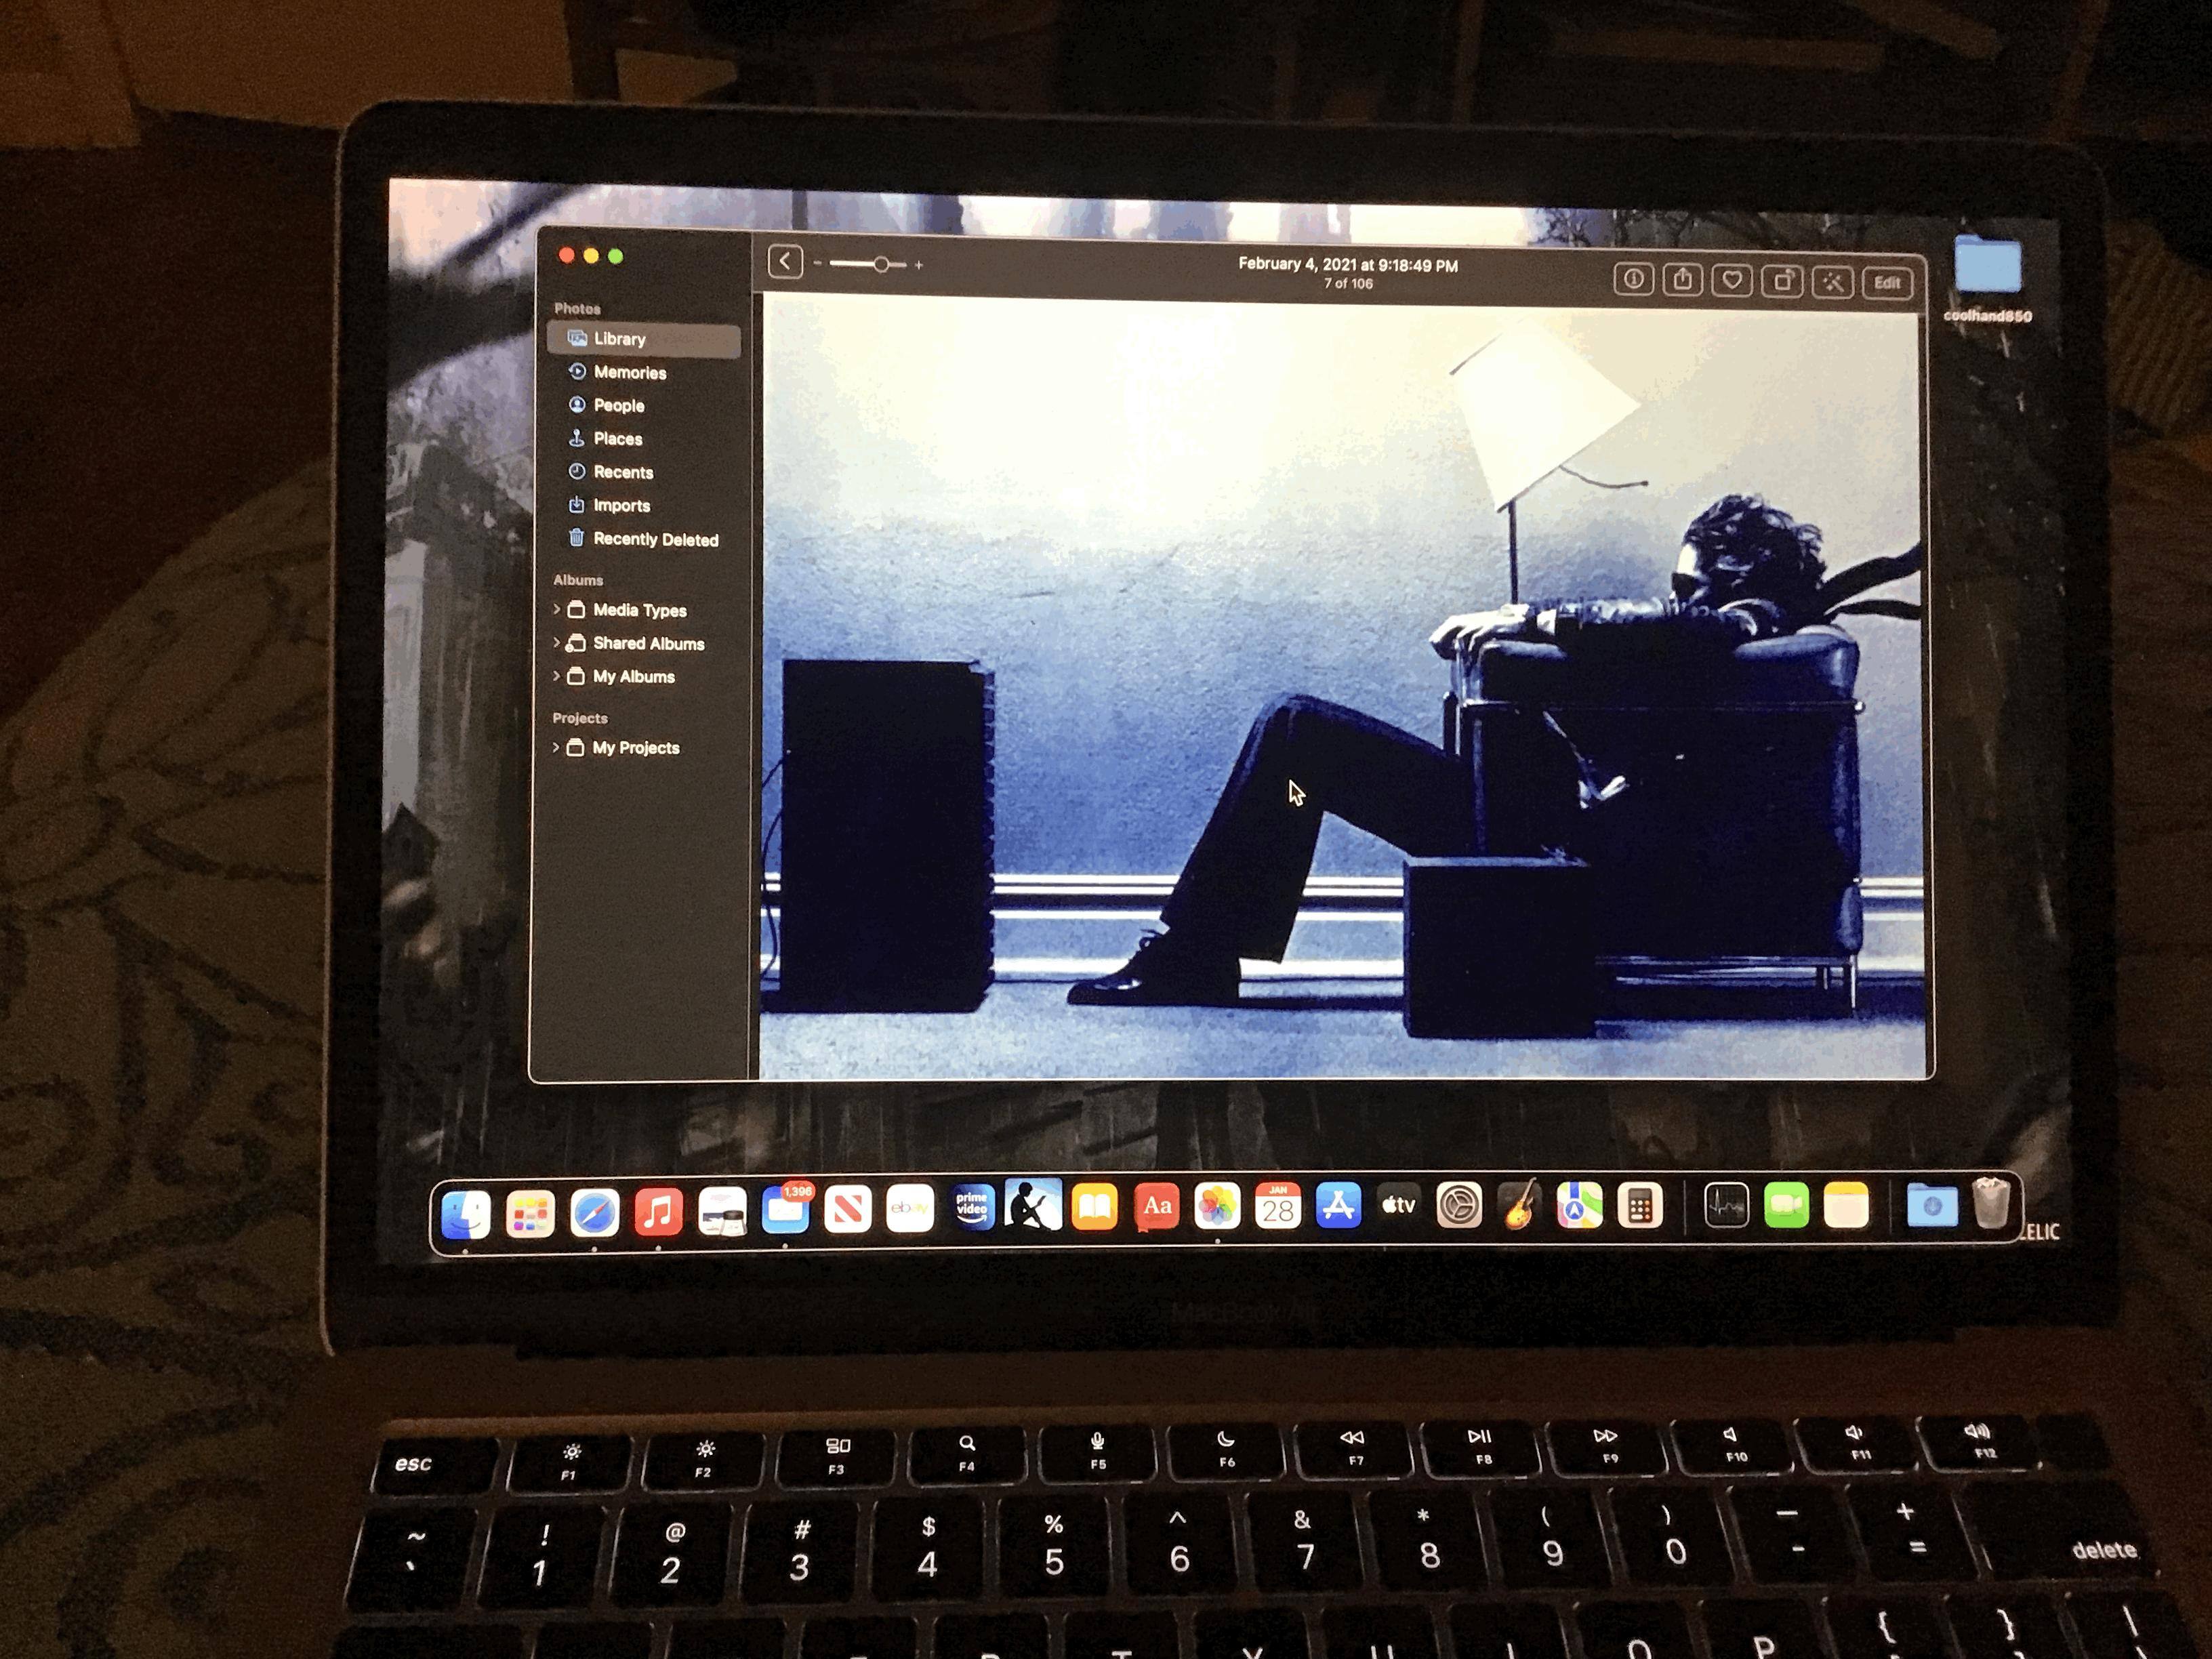This screenshot has width=2212, height=1659.
Task: Expand the Media Types album group
Action: [x=557, y=609]
